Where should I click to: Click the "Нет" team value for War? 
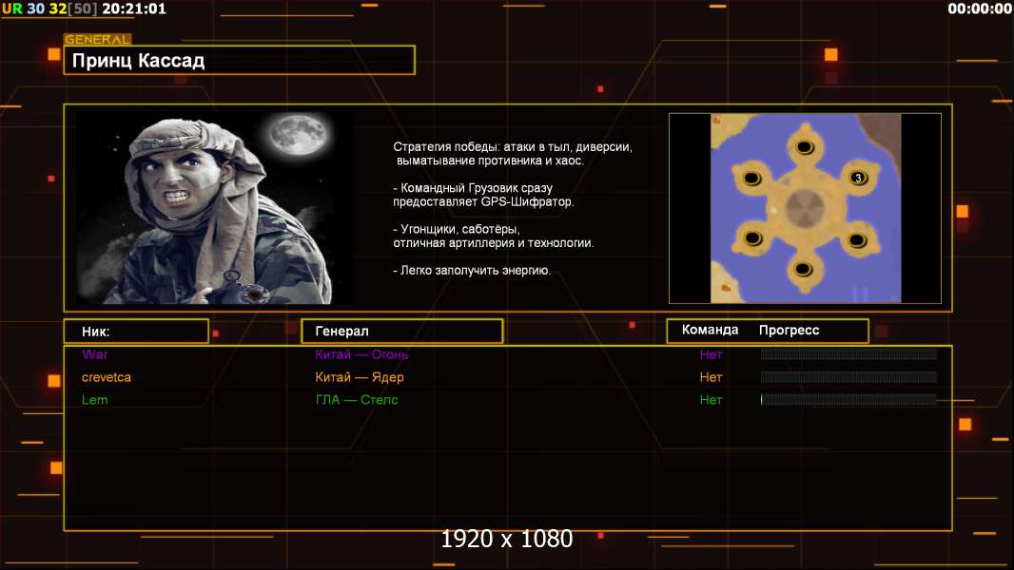[711, 354]
